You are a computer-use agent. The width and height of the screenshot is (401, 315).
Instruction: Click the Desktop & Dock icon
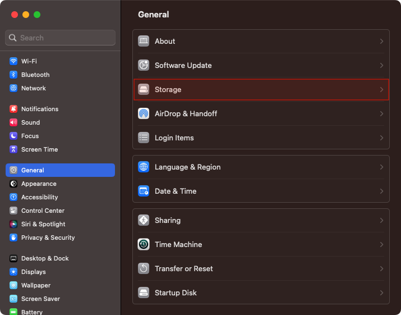[x=13, y=258]
